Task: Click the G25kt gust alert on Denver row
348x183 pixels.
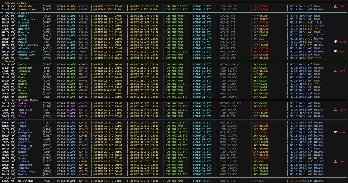Action: pyautogui.click(x=343, y=42)
